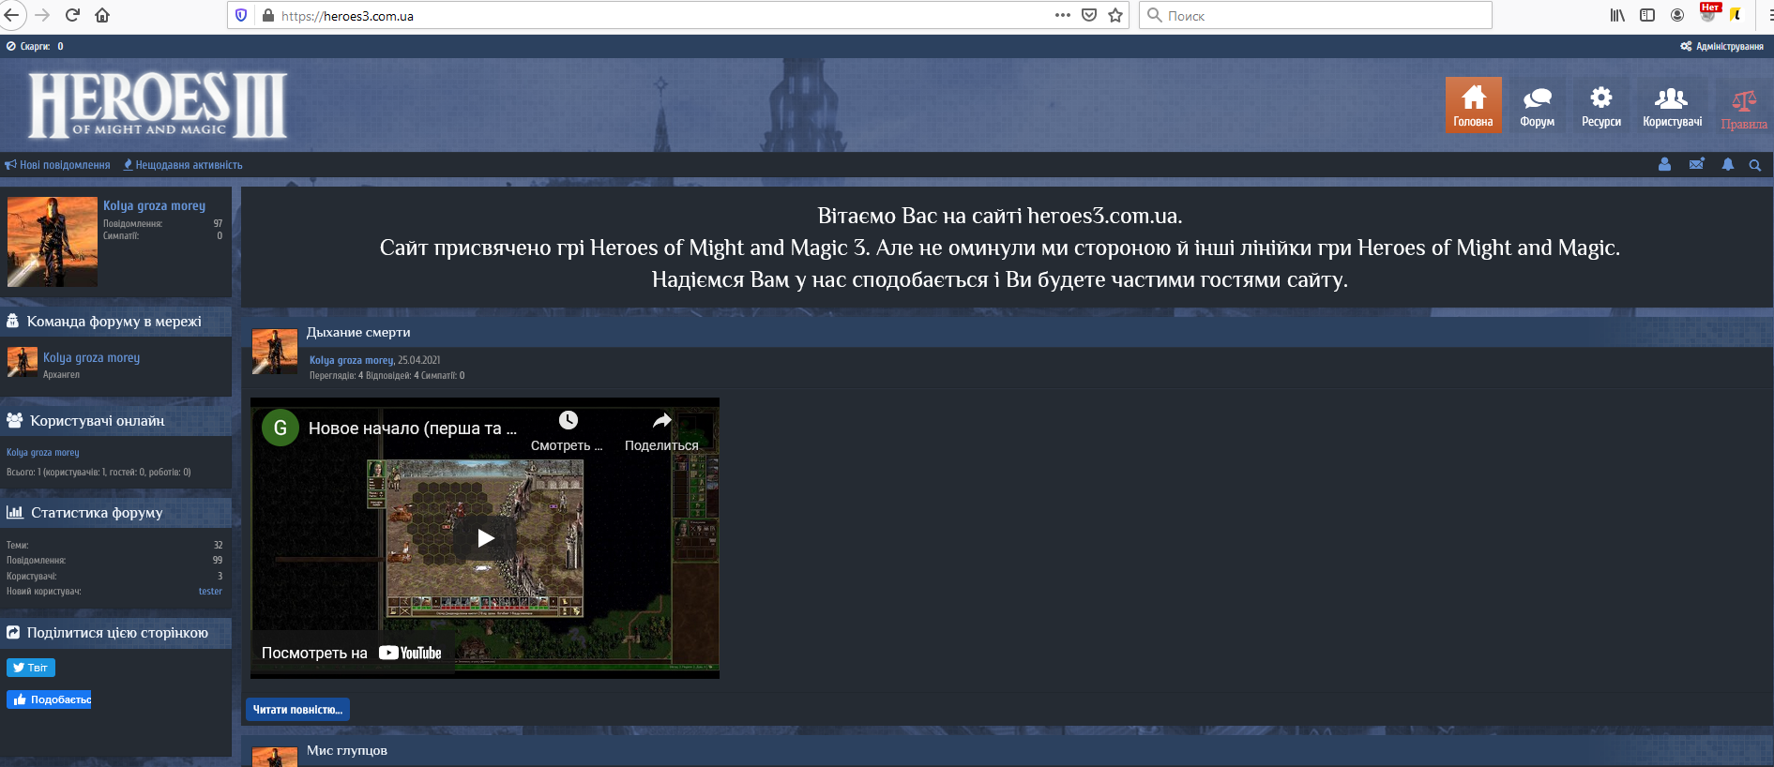Play the embedded YouTube video
Screen dimensions: 1774x767
pyautogui.click(x=485, y=538)
